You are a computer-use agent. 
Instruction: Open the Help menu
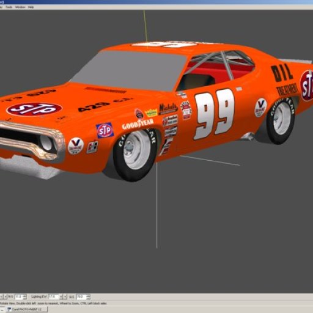31,7
